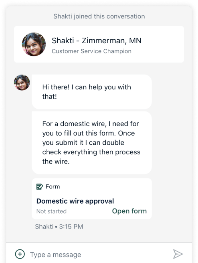Click in the Type a message field
This screenshot has width=198, height=263.
(x=99, y=255)
